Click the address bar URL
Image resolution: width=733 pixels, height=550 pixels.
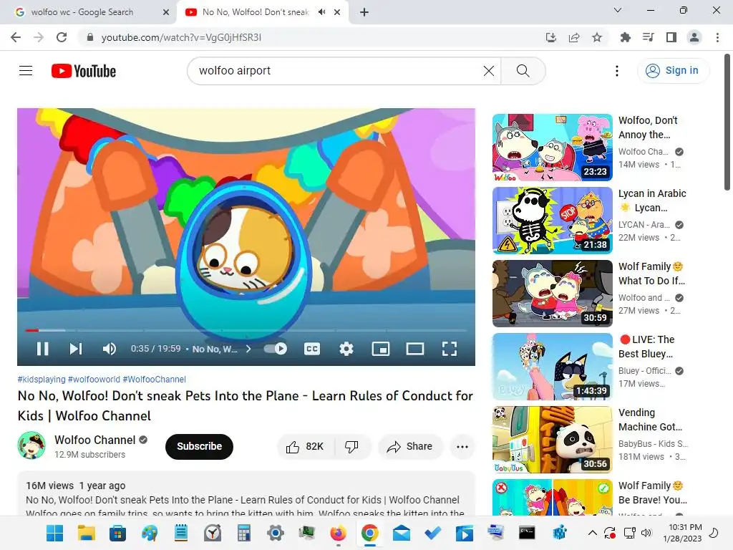click(x=181, y=37)
